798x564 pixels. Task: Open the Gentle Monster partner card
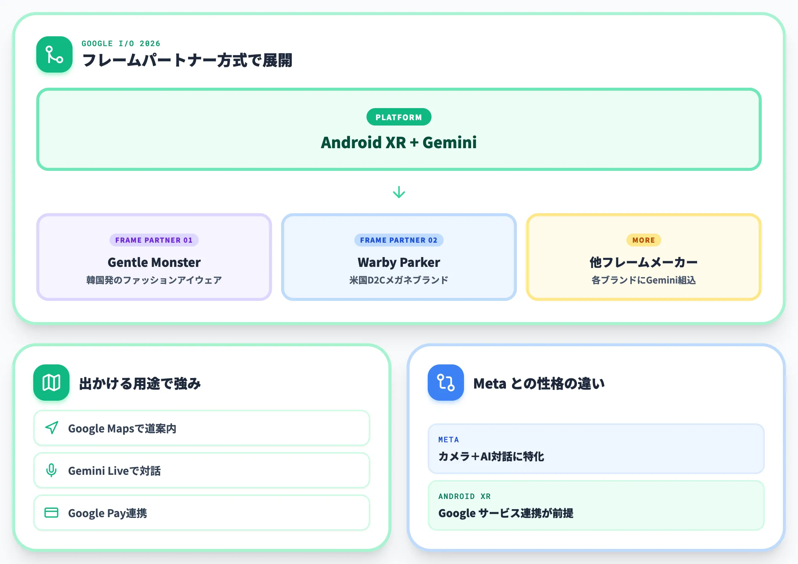tap(154, 257)
